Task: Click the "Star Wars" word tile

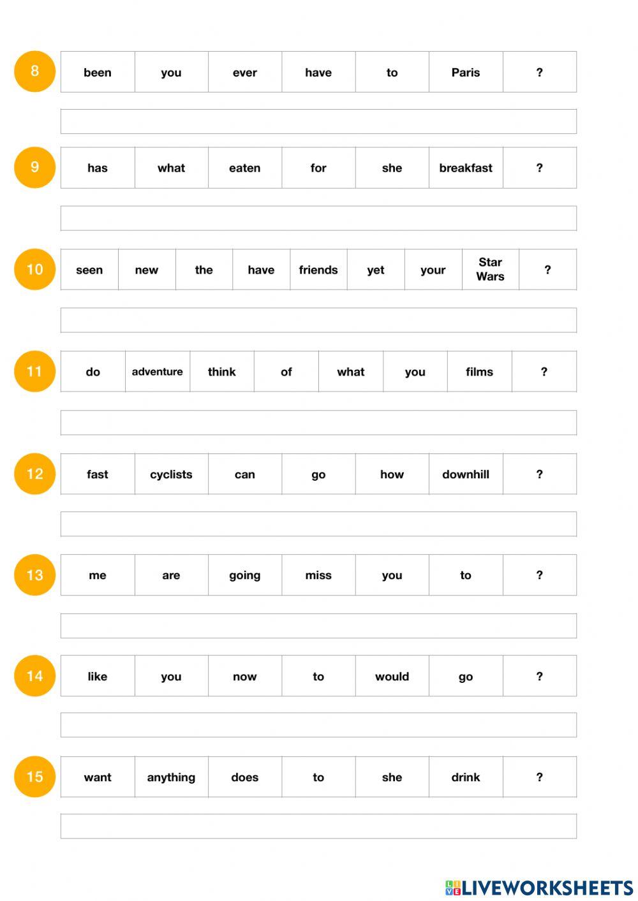Action: click(x=490, y=270)
